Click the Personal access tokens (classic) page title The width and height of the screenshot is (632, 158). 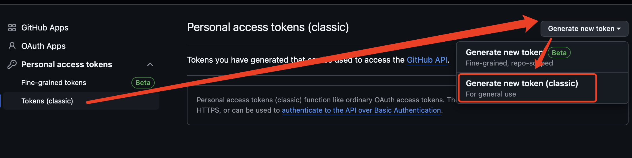click(268, 27)
